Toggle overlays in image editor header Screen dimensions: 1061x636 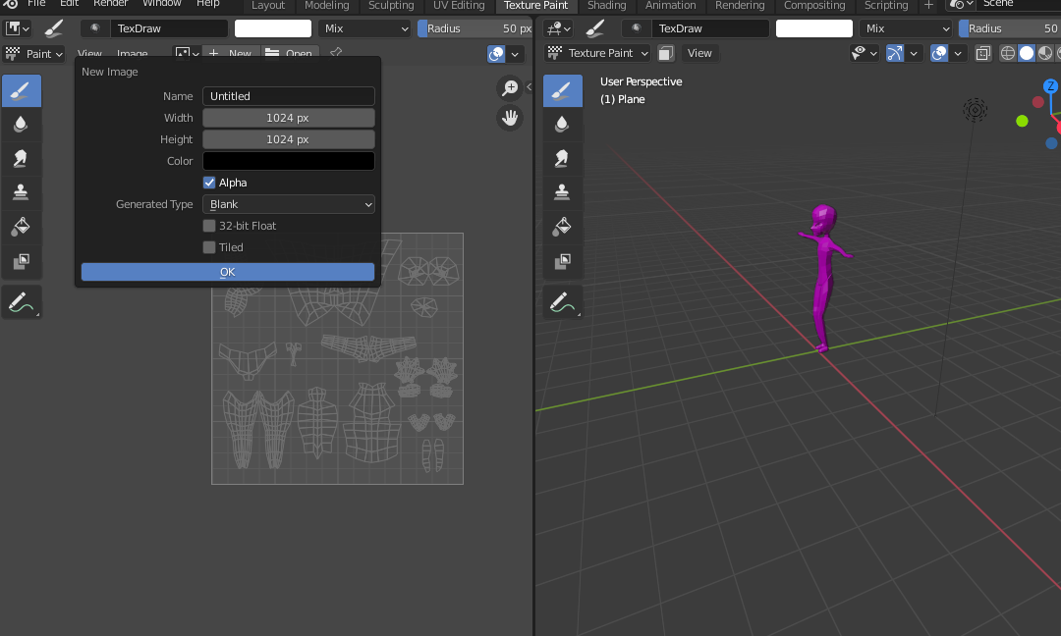[x=496, y=54]
